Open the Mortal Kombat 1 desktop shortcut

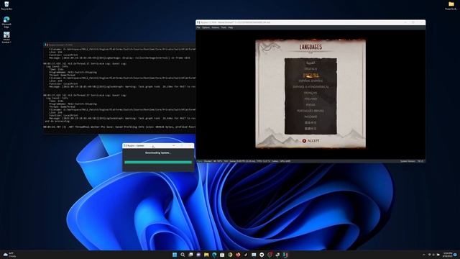[x=6, y=37]
